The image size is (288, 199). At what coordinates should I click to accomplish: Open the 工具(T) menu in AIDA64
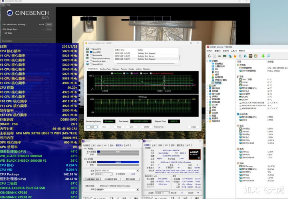point(234,51)
